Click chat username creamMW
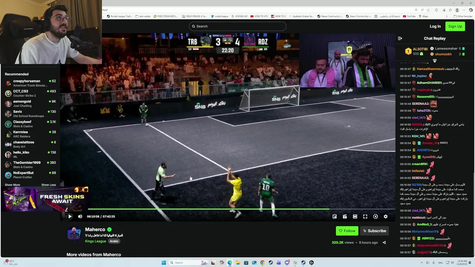 click(420, 164)
